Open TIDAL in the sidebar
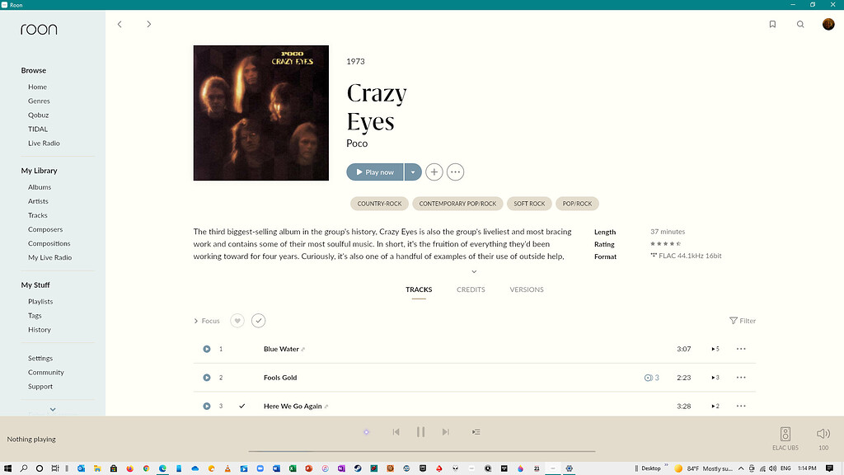The height and width of the screenshot is (475, 844). coord(38,129)
